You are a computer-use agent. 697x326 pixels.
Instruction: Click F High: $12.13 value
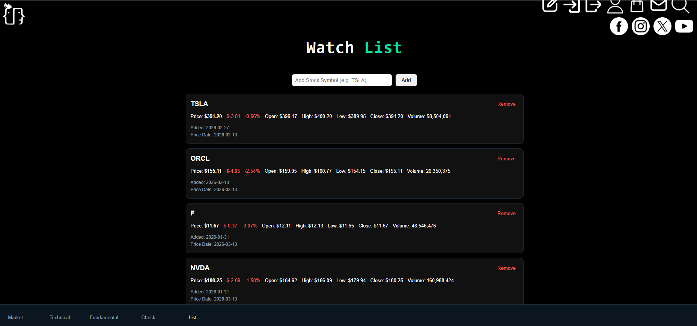tap(309, 226)
